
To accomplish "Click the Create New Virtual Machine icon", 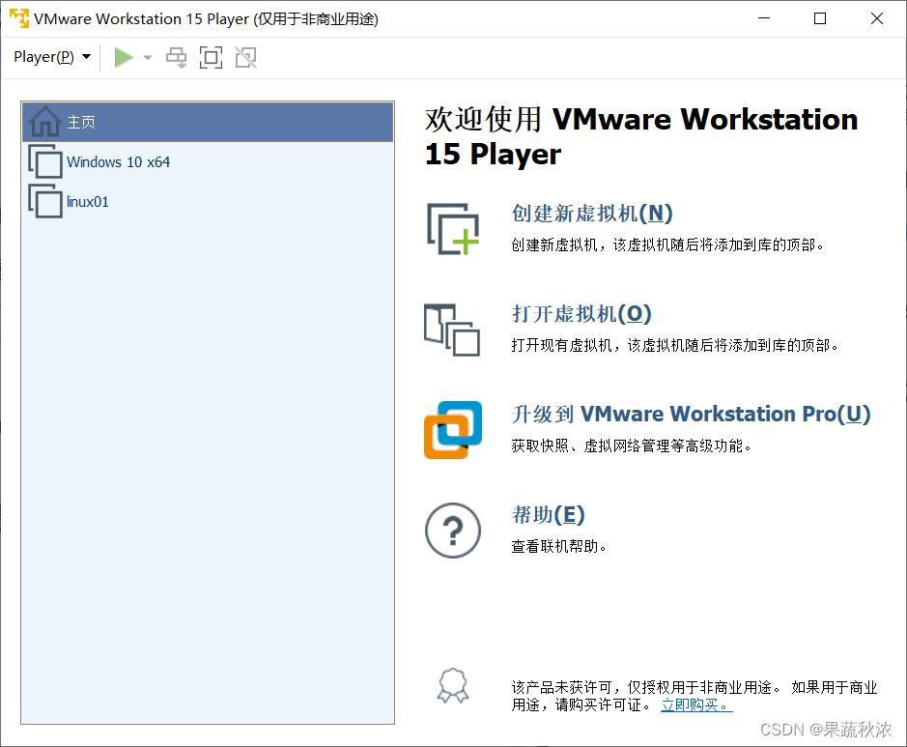I will pos(453,226).
